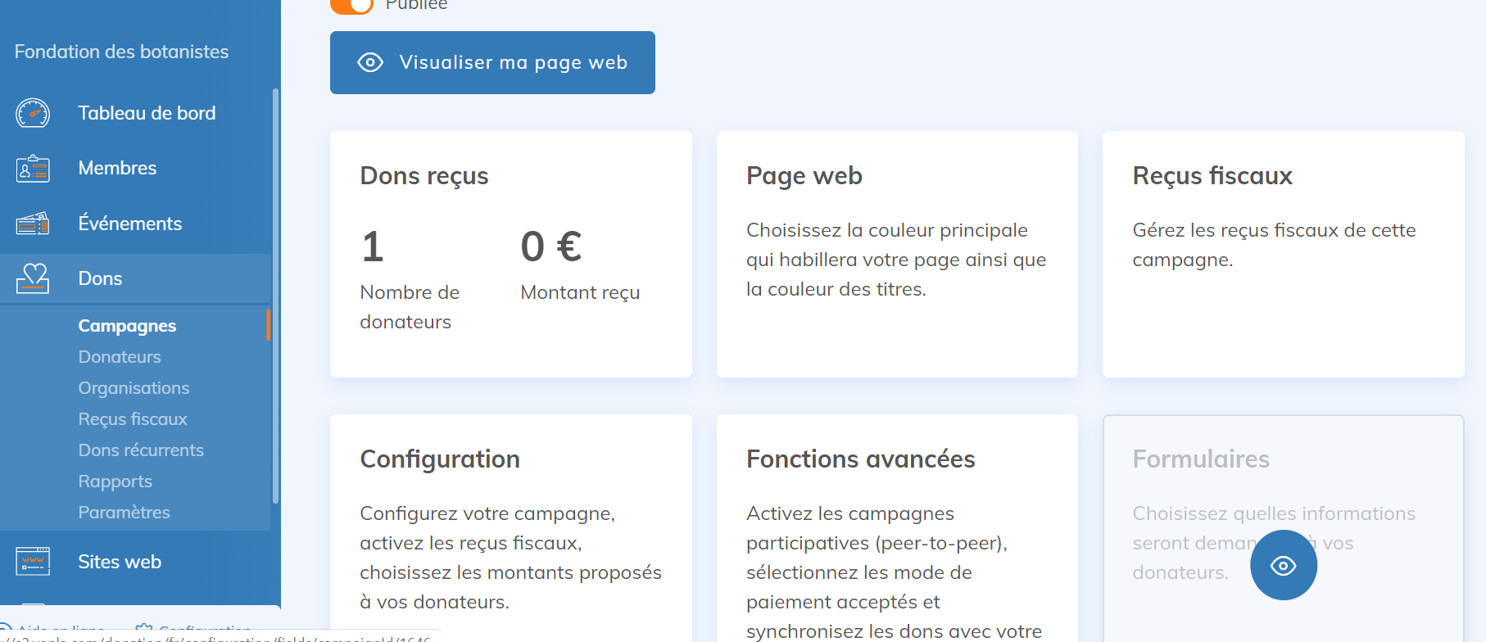Viewport: 1486px width, 642px height.
Task: Toggle the Publiée switch
Action: [351, 5]
